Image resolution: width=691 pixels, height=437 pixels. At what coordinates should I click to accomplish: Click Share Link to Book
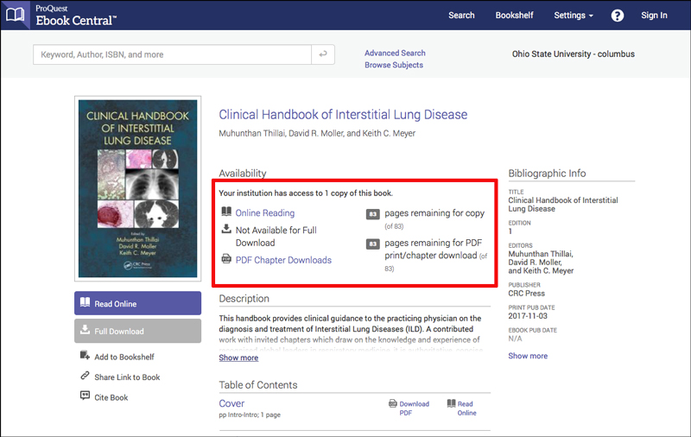pos(127,377)
